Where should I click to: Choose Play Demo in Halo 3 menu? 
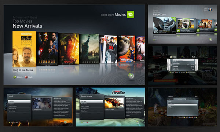19,104
